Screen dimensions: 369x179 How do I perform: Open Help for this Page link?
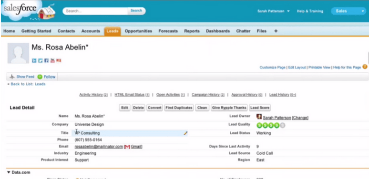[347, 68]
